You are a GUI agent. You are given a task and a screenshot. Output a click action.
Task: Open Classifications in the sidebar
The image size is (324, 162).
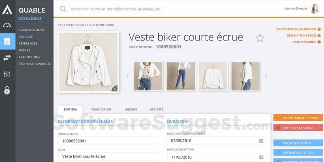[32, 30]
